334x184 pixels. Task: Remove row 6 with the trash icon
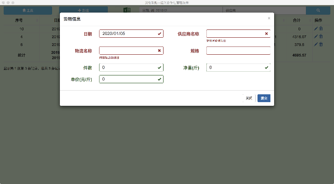coord(321,44)
